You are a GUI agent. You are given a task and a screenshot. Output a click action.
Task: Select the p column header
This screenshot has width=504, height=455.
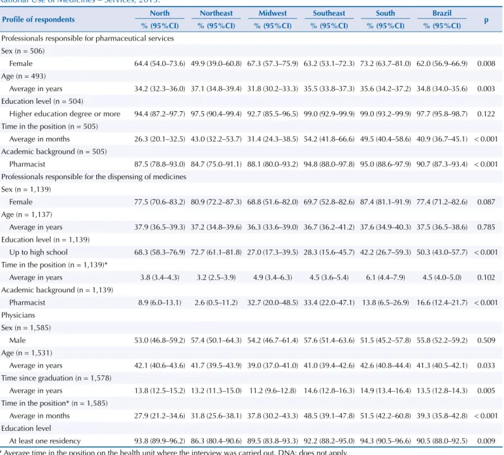(486, 20)
